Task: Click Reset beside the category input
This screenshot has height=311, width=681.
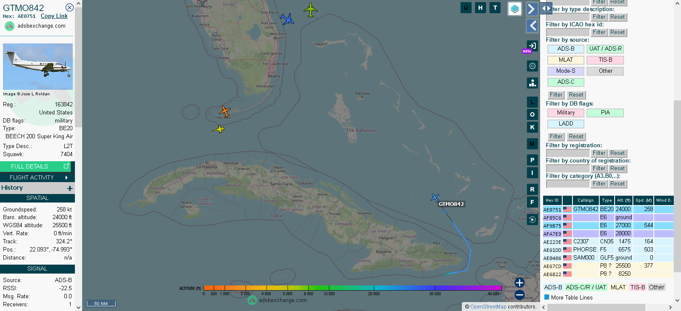Action: (x=617, y=184)
